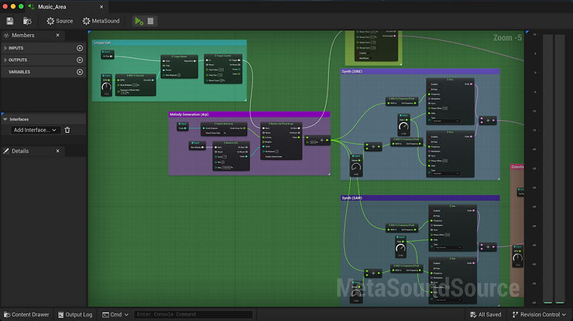This screenshot has height=321, width=573.
Task: Expand the OUTPUTS section arrow
Action: [x=5, y=60]
